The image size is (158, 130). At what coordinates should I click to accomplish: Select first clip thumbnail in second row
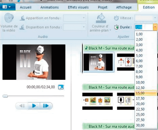[98, 101]
